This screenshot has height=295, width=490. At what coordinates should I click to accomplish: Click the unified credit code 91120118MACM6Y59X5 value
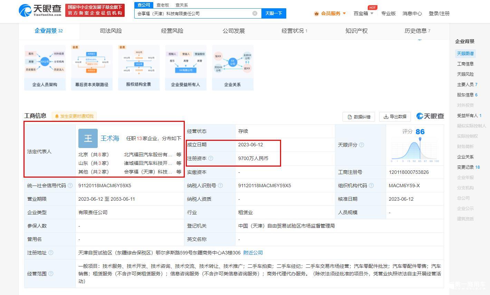point(105,186)
